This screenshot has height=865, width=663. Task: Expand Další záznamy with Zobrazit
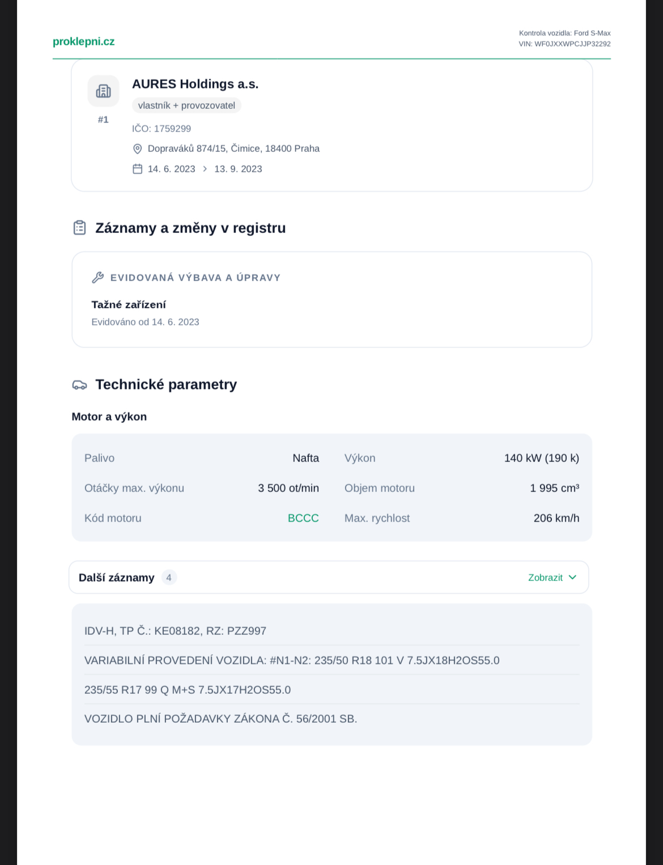click(x=545, y=578)
